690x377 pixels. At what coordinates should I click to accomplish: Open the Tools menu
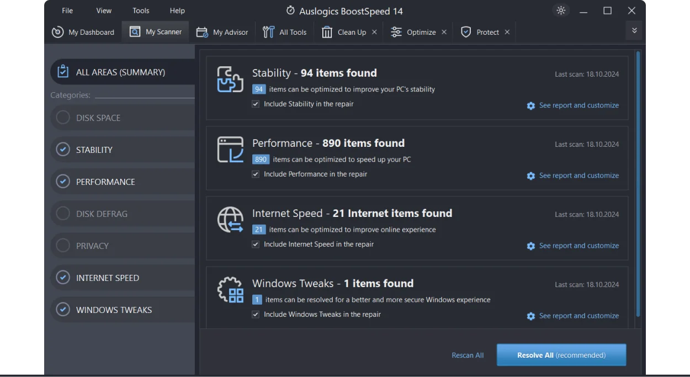point(141,10)
